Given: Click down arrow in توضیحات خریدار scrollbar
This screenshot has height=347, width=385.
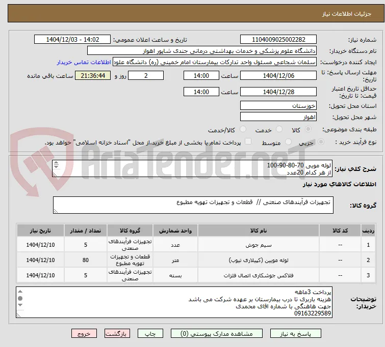Looking at the screenshot, I should [x=20, y=305].
